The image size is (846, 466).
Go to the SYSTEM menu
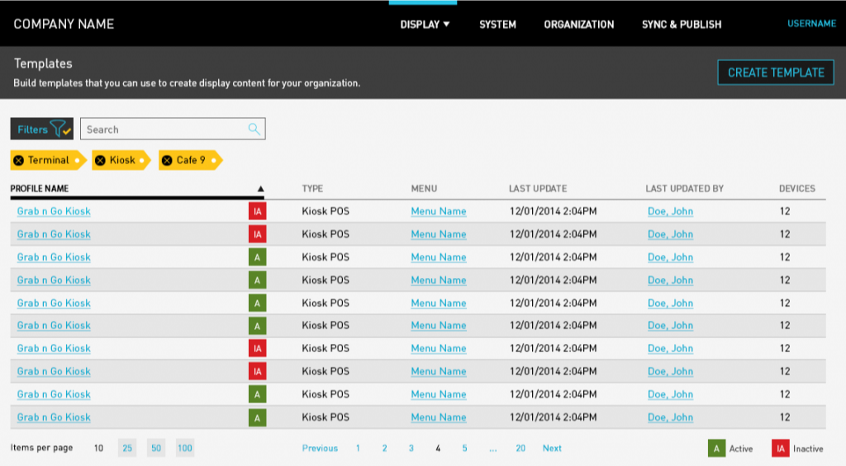[x=497, y=24]
